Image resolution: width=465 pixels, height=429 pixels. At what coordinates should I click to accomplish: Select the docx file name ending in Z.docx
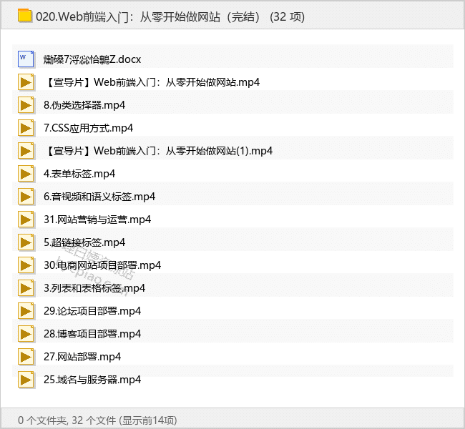coord(92,59)
